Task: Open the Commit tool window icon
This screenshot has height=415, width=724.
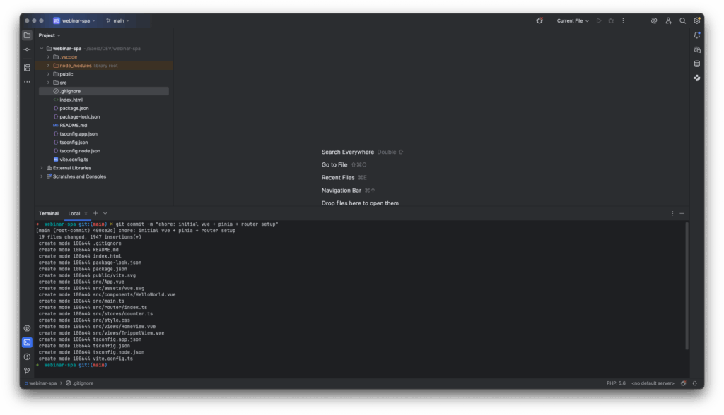Action: 27,49
